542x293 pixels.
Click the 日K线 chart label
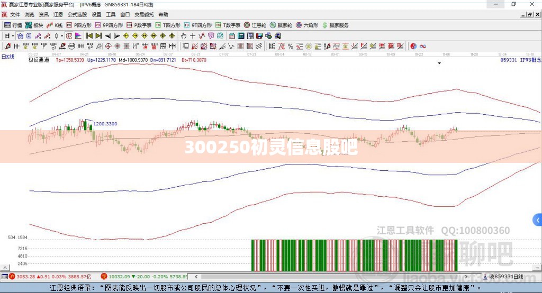[8, 57]
